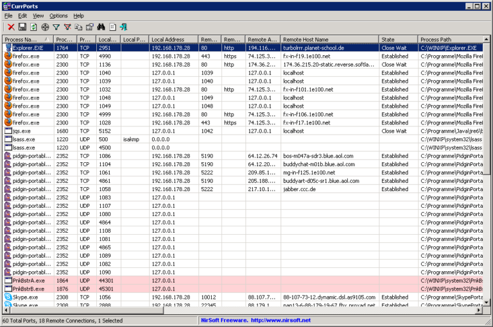Select row with host jabber.ccc.de
Screen dimensions: 493x327
click(243, 189)
